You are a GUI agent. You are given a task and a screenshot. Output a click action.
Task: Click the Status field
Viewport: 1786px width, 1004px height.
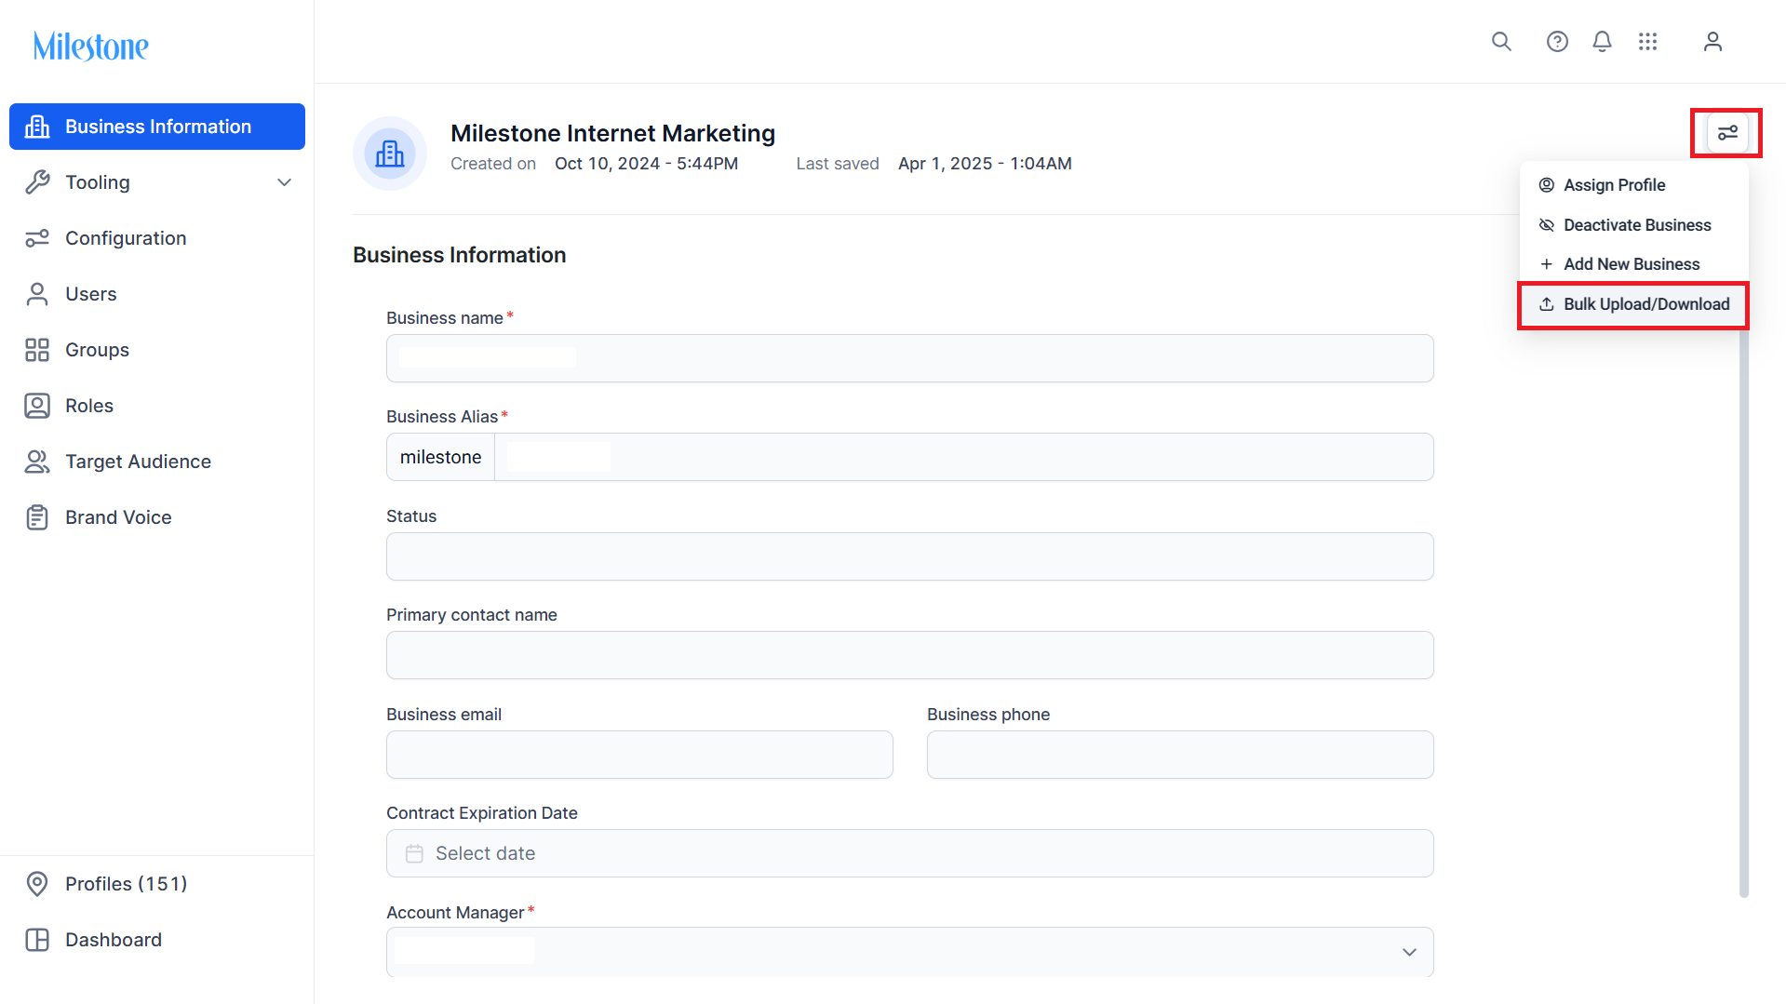coord(910,556)
